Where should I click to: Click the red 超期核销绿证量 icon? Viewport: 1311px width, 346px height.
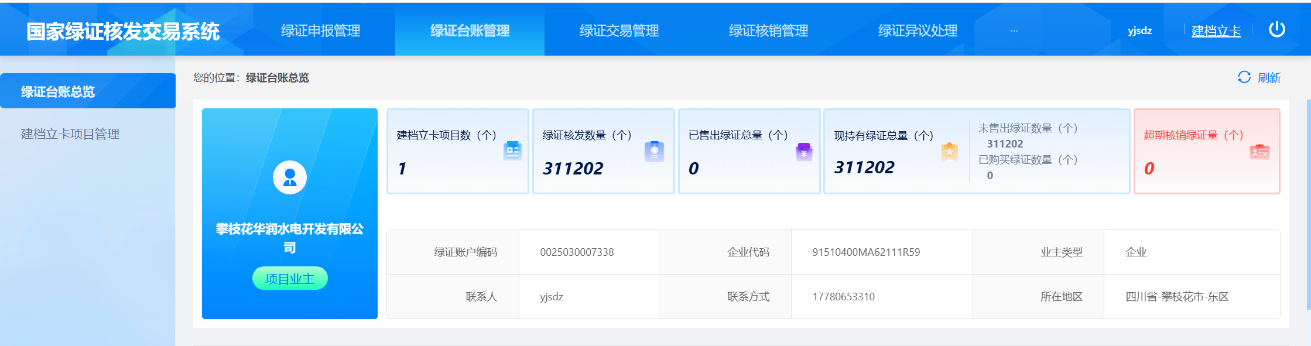(1259, 152)
